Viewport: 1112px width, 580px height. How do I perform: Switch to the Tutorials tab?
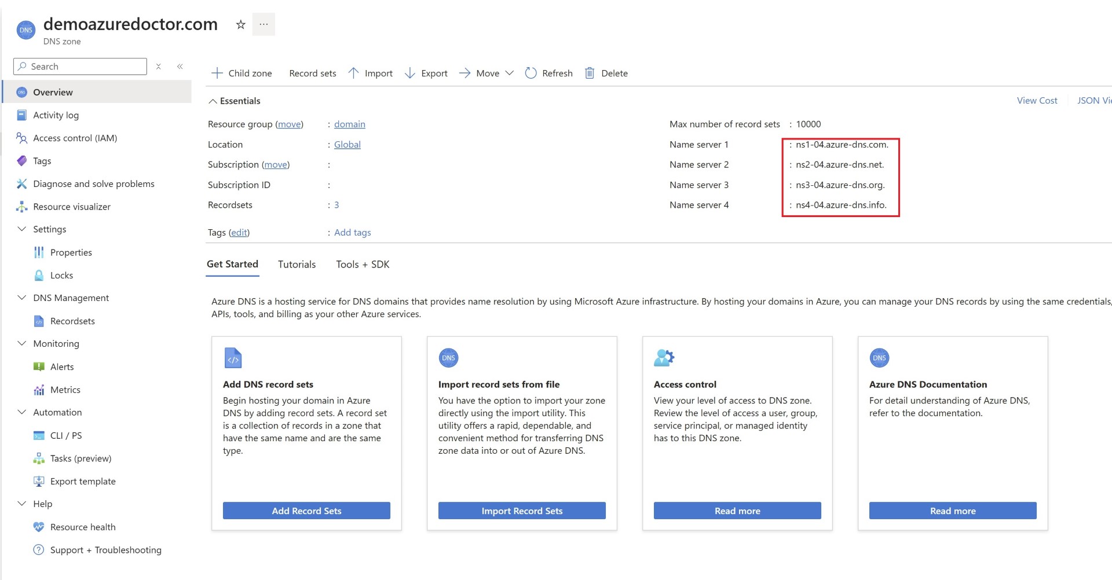(x=297, y=265)
